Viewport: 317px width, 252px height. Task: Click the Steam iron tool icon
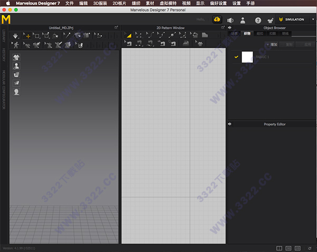tap(185, 43)
